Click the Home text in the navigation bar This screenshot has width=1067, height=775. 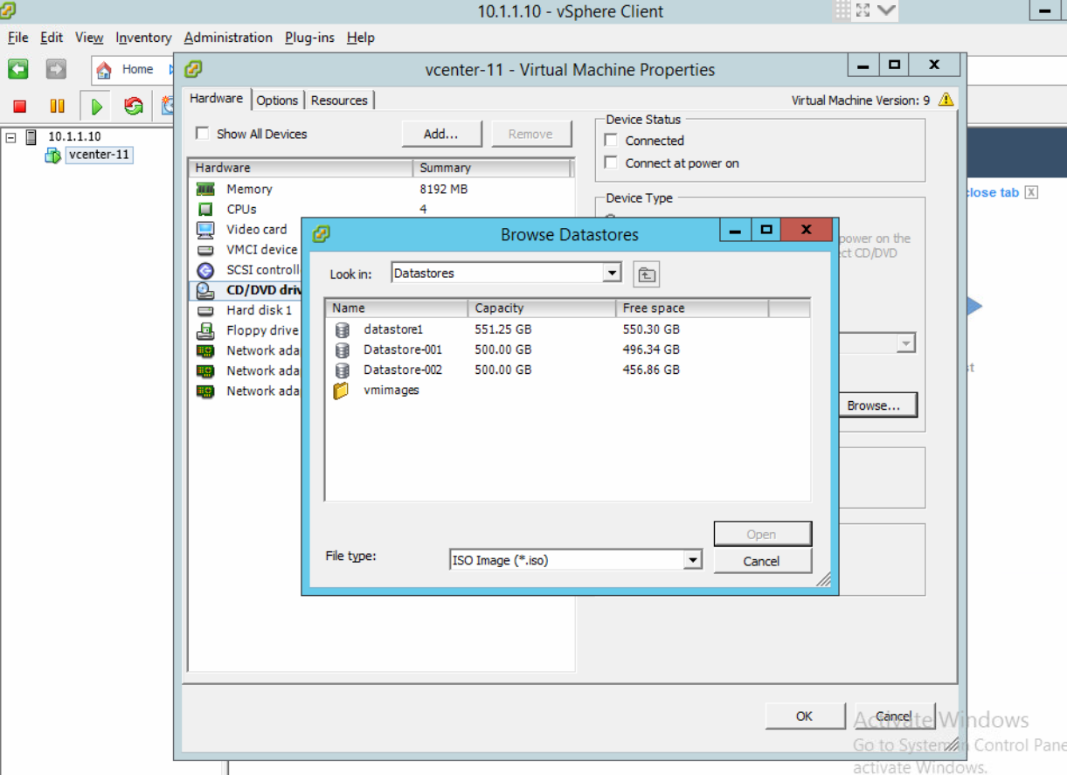click(137, 69)
